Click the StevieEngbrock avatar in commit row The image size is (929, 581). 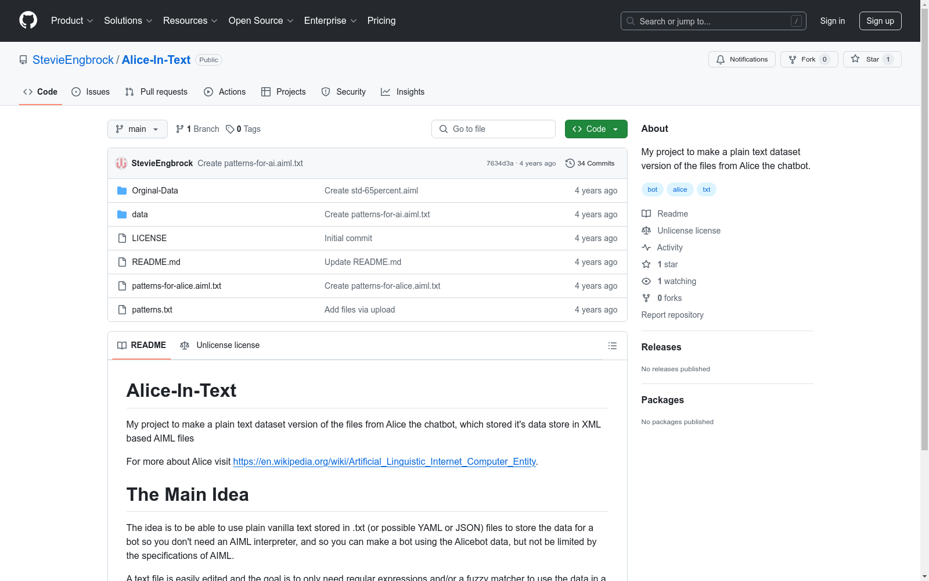pos(121,163)
